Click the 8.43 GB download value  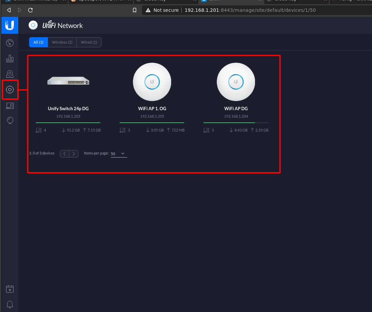[x=241, y=130]
